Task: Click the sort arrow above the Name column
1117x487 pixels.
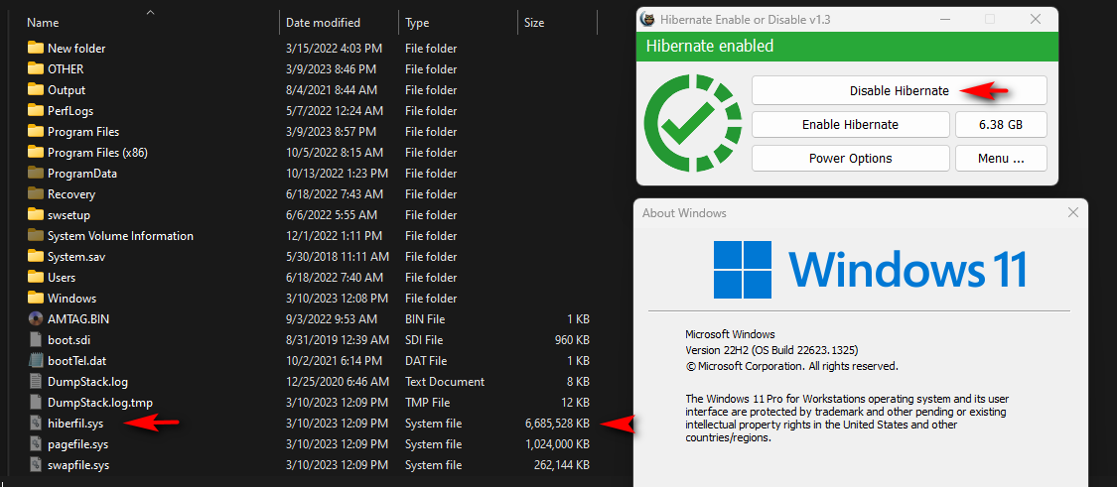Action: [x=150, y=12]
